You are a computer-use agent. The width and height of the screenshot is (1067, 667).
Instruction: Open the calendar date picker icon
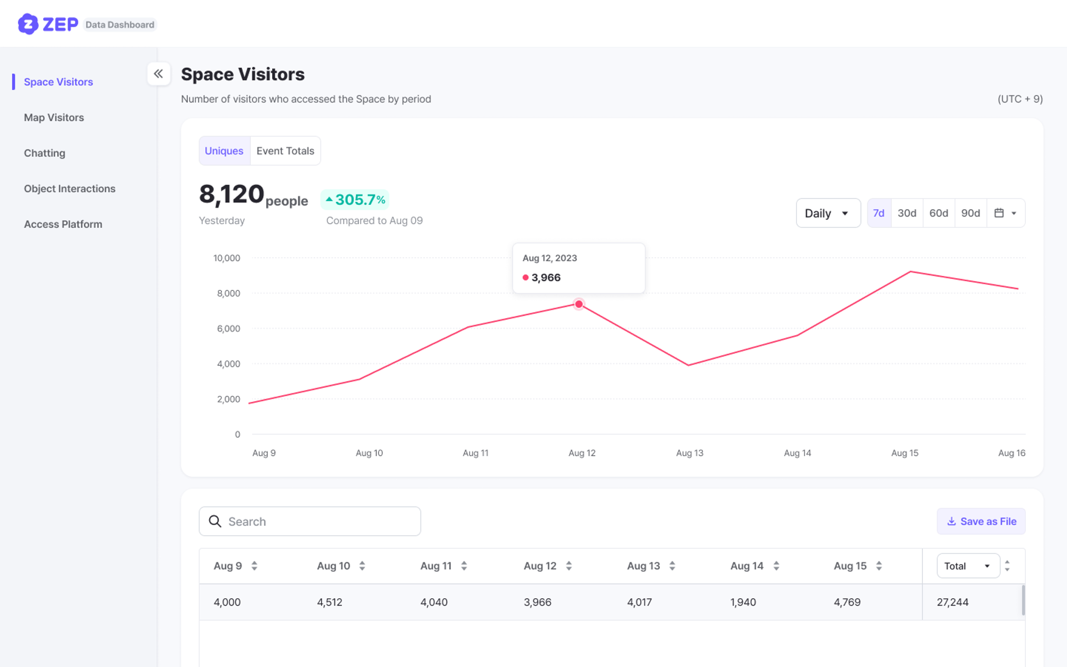pyautogui.click(x=999, y=213)
